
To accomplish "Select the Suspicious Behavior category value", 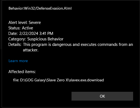I will tap(45, 39).
